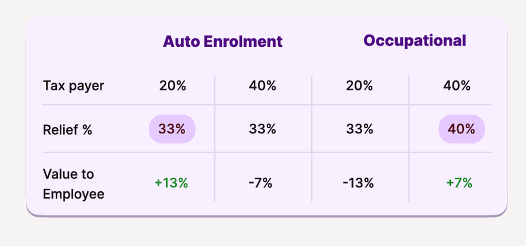The width and height of the screenshot is (526, 246).
Task: Click the Occupational column heading
Action: tap(414, 41)
